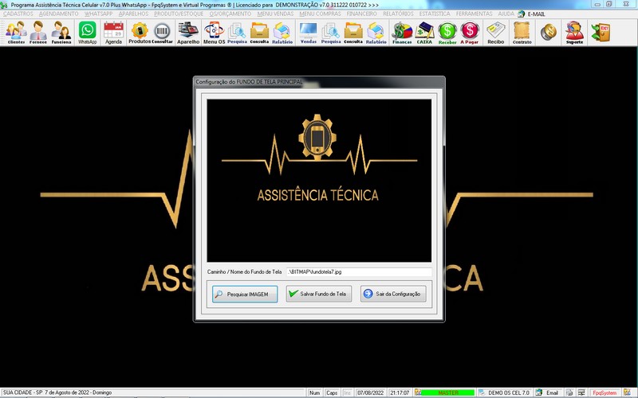Open the MENU VENDAS menu

point(275,14)
